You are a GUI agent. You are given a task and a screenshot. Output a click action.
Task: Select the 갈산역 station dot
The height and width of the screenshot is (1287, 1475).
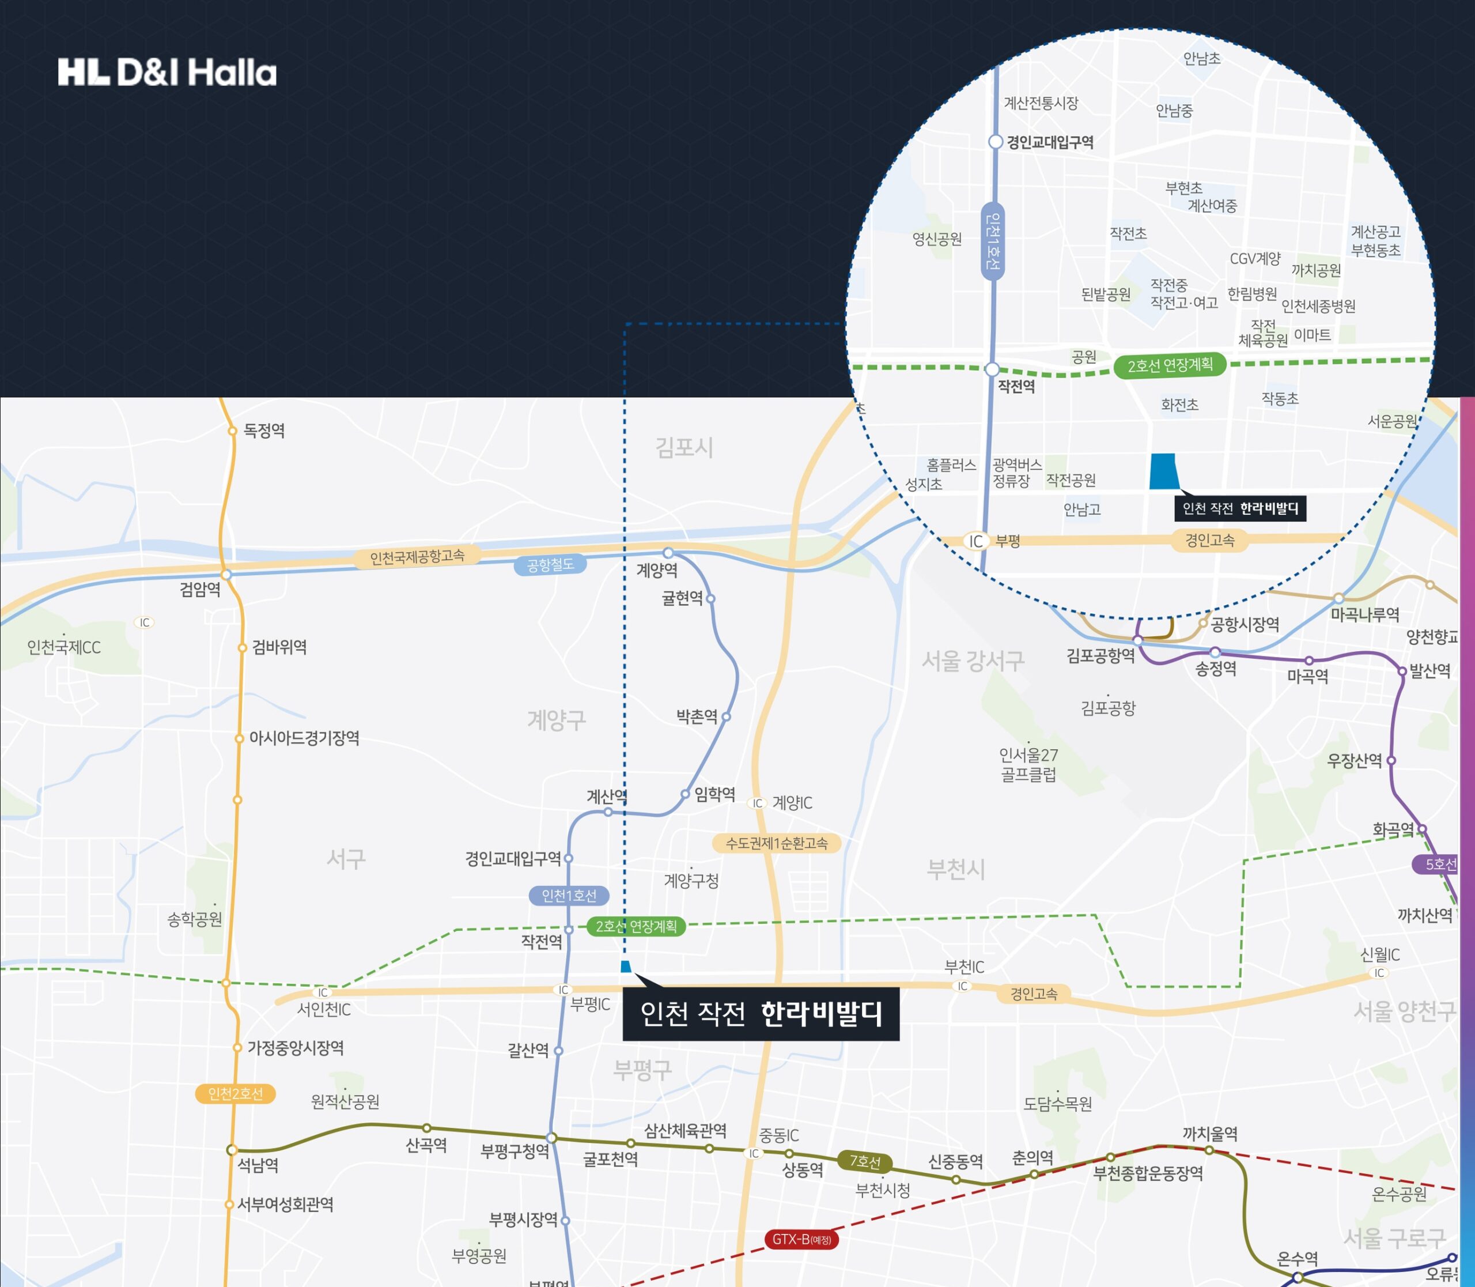pyautogui.click(x=558, y=1051)
